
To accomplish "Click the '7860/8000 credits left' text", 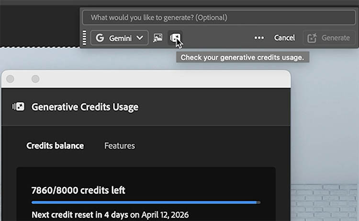I will 78,190.
